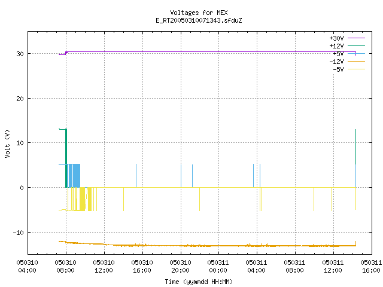Click the yellow -5V legend line sample

tap(356, 69)
